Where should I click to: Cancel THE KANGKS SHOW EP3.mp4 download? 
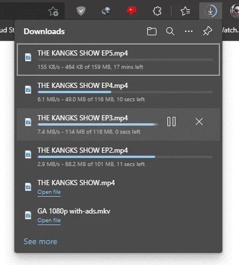(x=199, y=122)
